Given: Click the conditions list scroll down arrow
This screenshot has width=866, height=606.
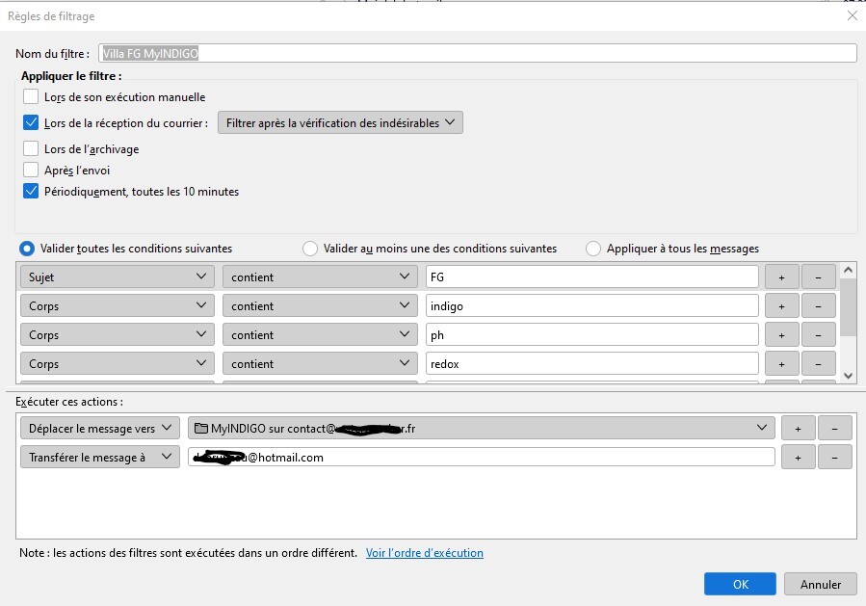Looking at the screenshot, I should 849,376.
